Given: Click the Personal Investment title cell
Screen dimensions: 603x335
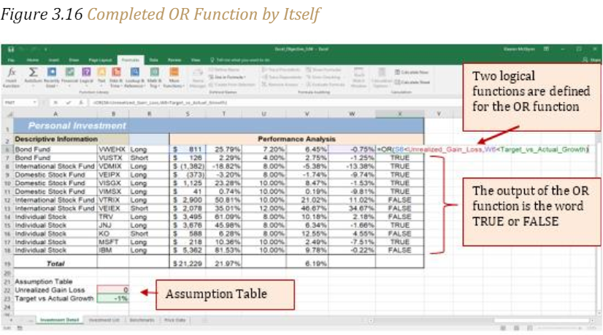Looking at the screenshot, I should tap(219, 126).
